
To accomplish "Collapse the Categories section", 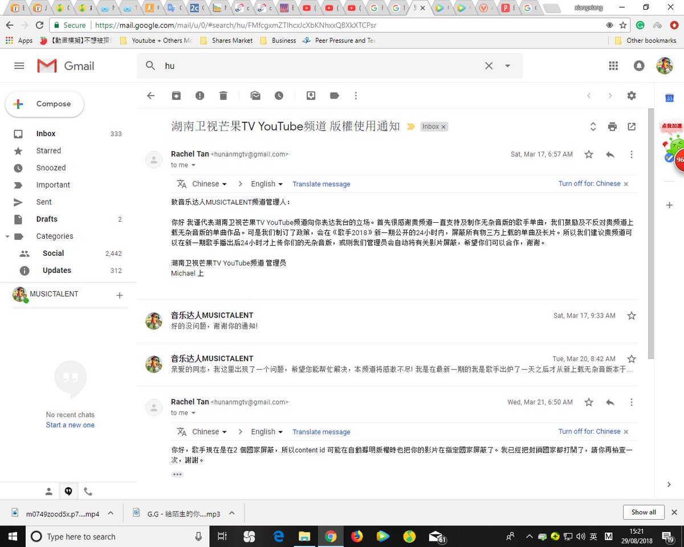I will [x=7, y=236].
